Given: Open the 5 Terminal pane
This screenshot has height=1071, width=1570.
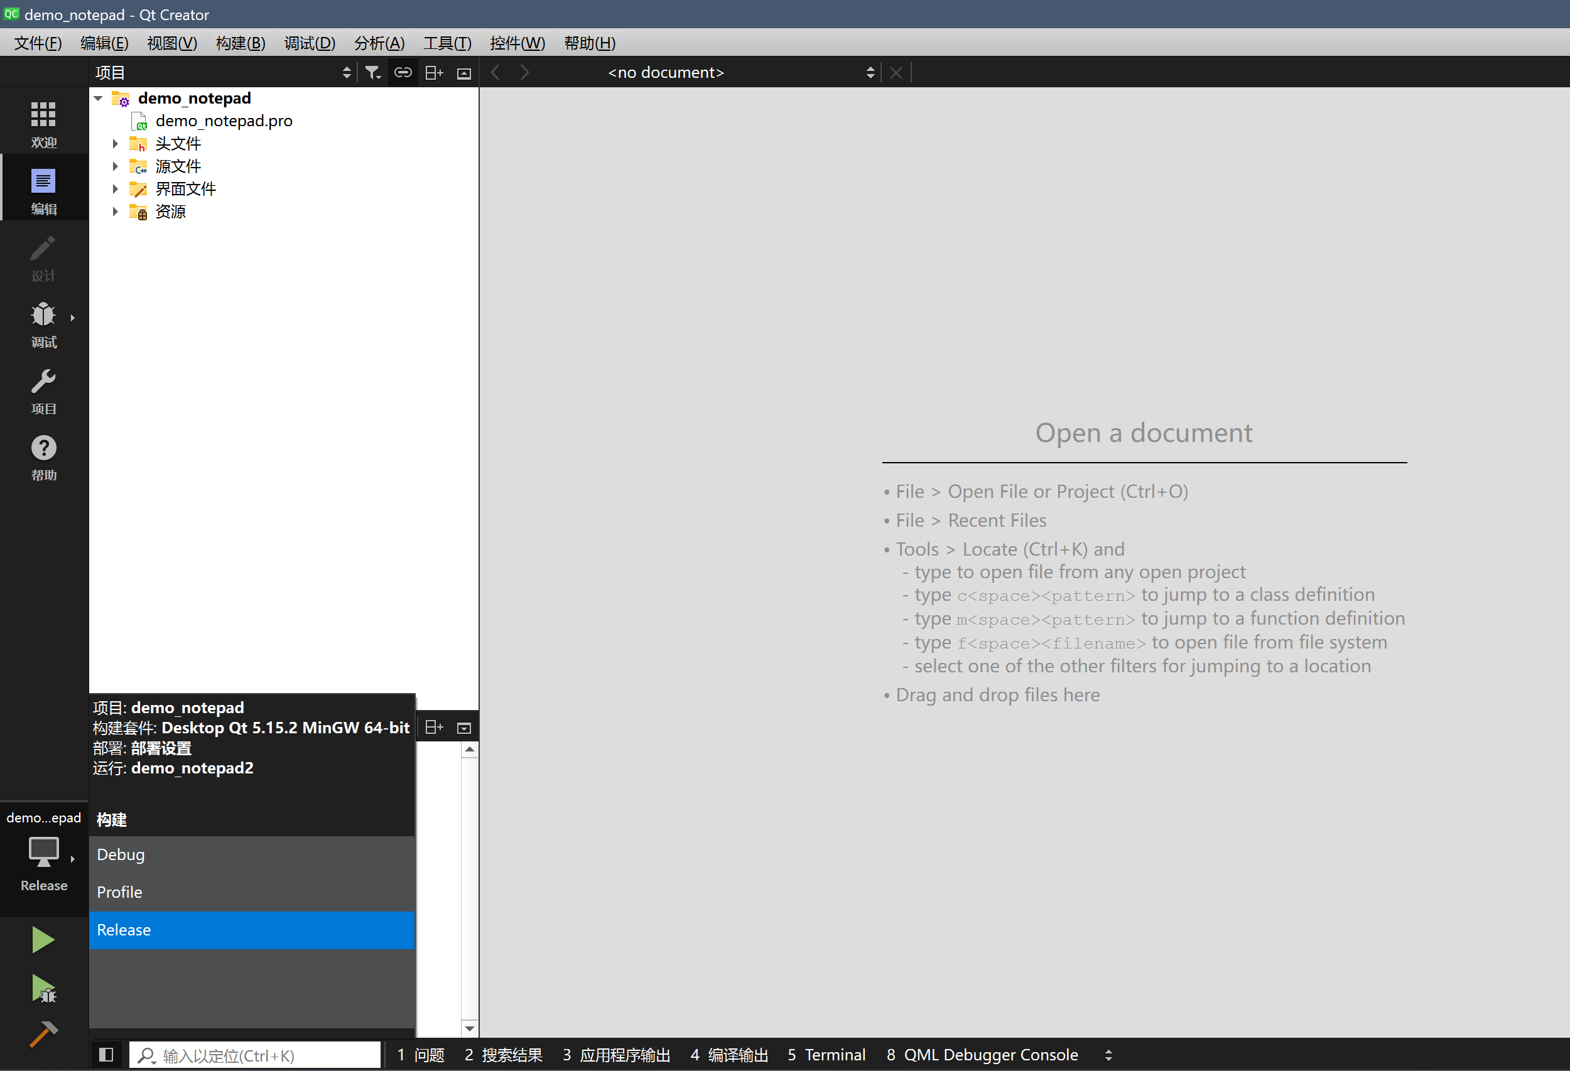Looking at the screenshot, I should pos(826,1055).
